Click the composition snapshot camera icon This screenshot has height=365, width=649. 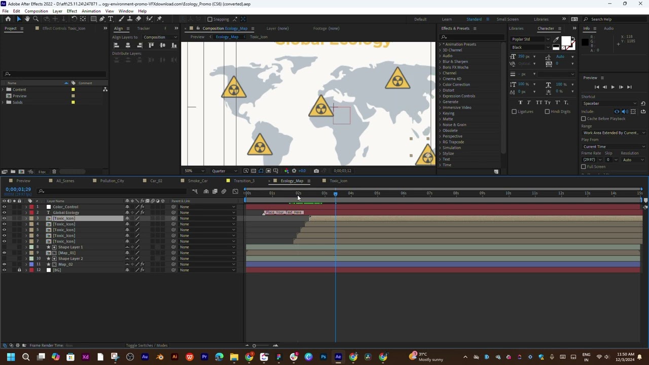(316, 171)
